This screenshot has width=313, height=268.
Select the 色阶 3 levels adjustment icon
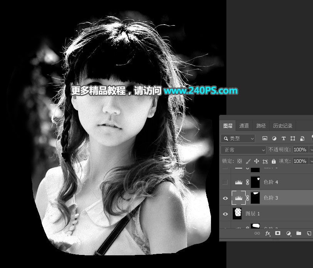click(239, 198)
